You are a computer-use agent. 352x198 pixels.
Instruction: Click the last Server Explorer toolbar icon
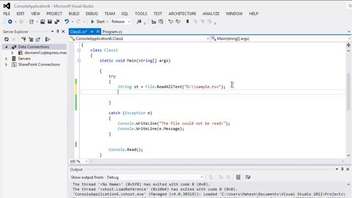[47, 39]
